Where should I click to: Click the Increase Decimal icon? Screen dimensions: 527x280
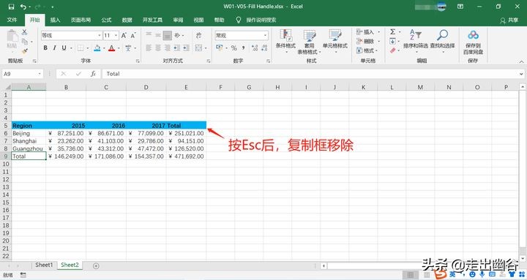point(255,48)
